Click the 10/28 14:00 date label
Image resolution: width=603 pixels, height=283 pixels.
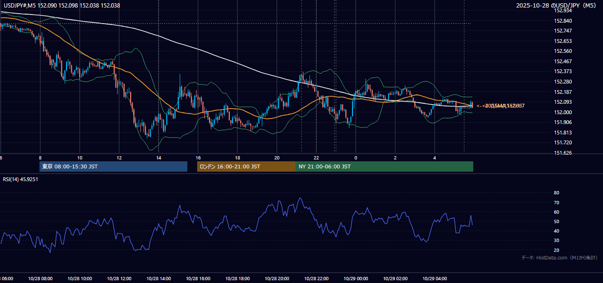[x=159, y=278]
